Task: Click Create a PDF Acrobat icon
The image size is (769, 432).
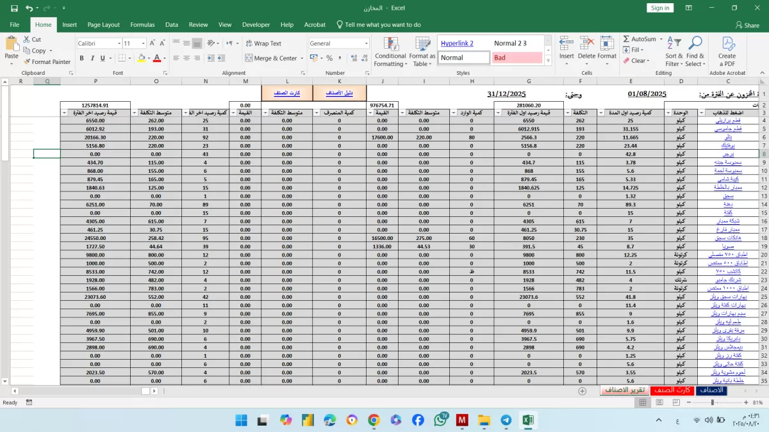Action: pos(727,51)
